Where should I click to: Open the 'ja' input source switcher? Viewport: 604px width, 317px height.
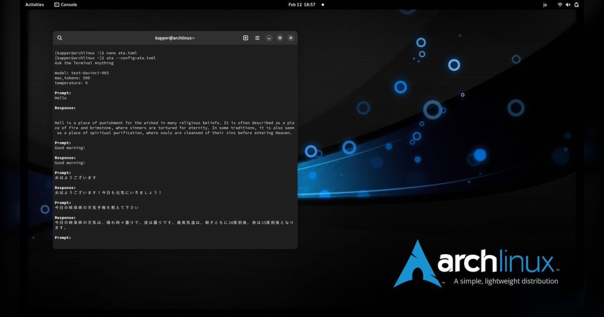coord(545,5)
